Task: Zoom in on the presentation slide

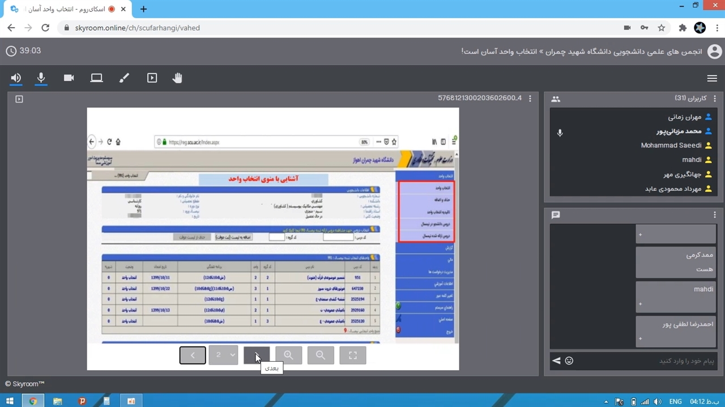Action: (288, 355)
